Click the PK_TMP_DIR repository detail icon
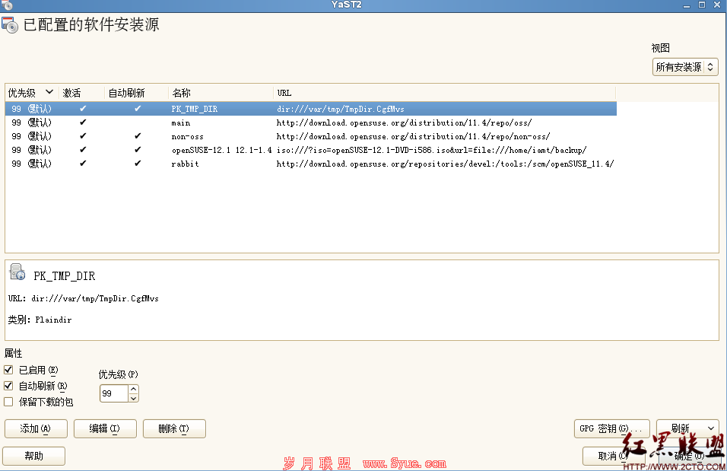 tap(17, 272)
